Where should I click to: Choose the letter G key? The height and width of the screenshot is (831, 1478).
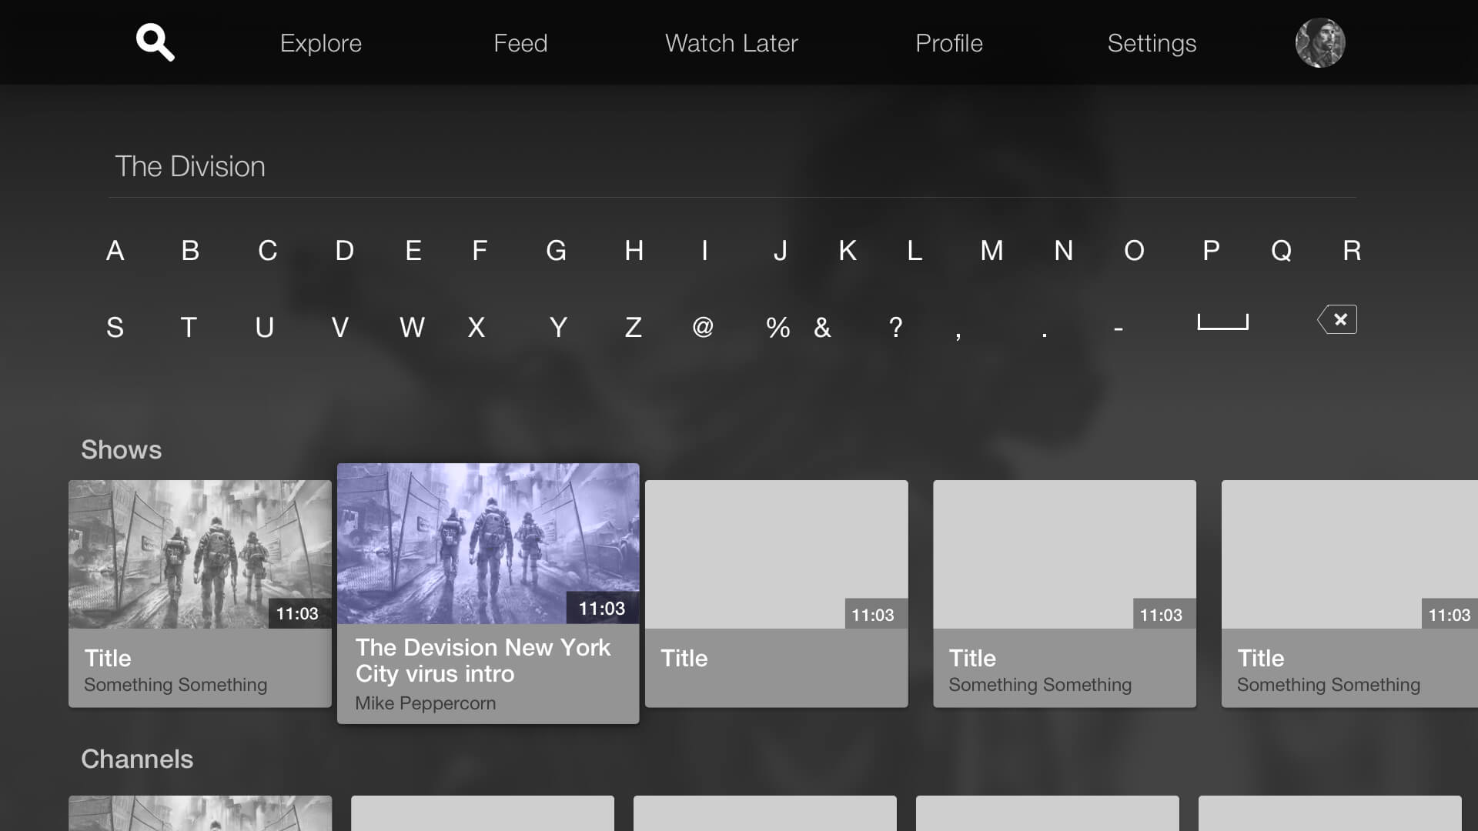click(x=556, y=251)
